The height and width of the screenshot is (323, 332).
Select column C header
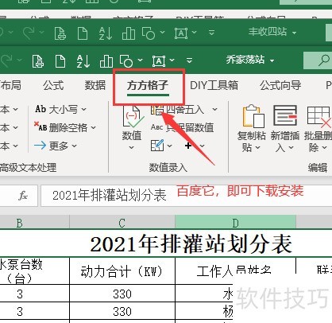[122, 222]
